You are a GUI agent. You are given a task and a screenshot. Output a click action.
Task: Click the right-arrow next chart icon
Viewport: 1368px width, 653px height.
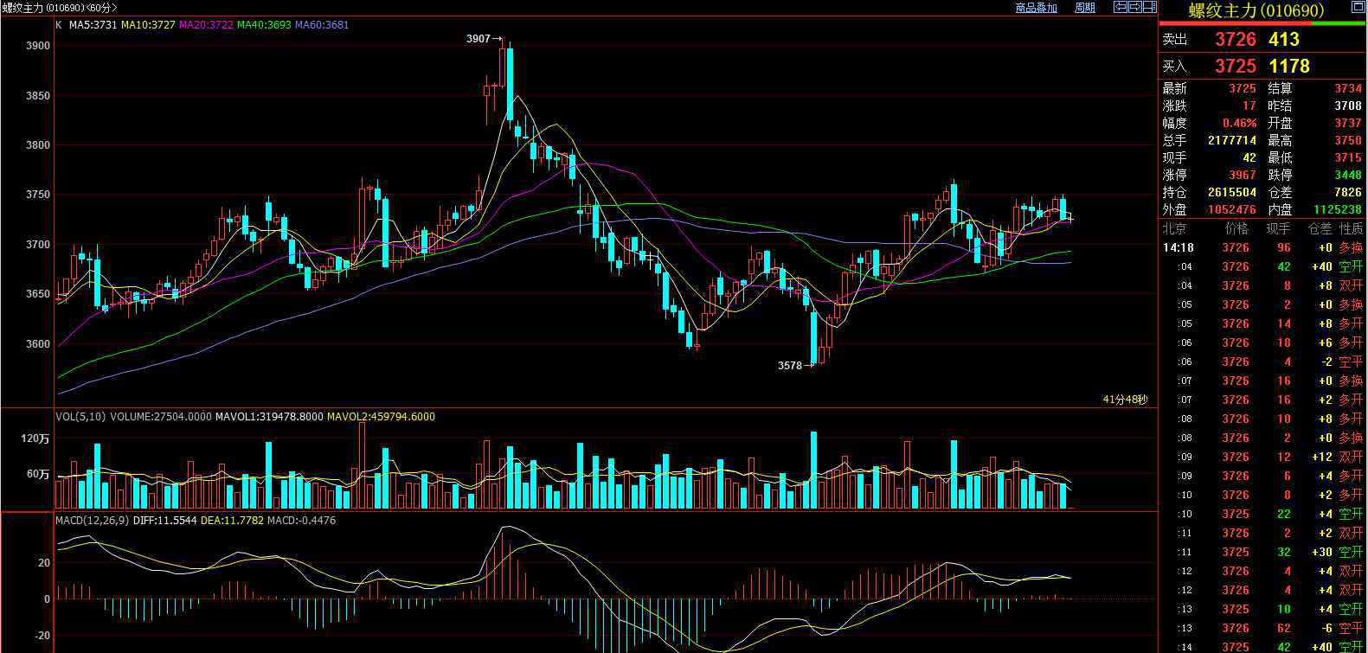pos(1134,8)
